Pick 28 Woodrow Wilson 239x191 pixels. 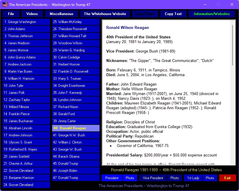(x=76, y=43)
